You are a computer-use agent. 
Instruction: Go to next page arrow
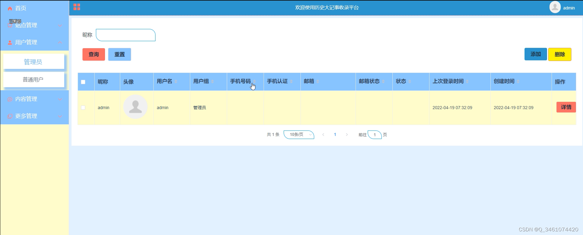click(x=347, y=135)
